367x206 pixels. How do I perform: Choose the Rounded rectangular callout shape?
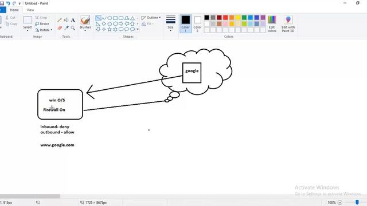(x=121, y=29)
